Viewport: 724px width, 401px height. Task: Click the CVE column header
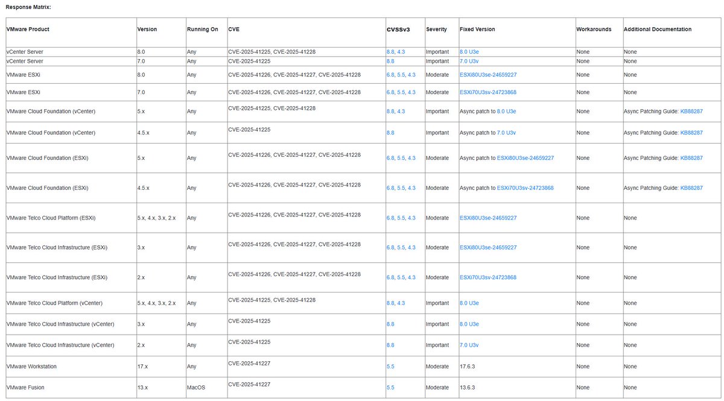click(233, 29)
